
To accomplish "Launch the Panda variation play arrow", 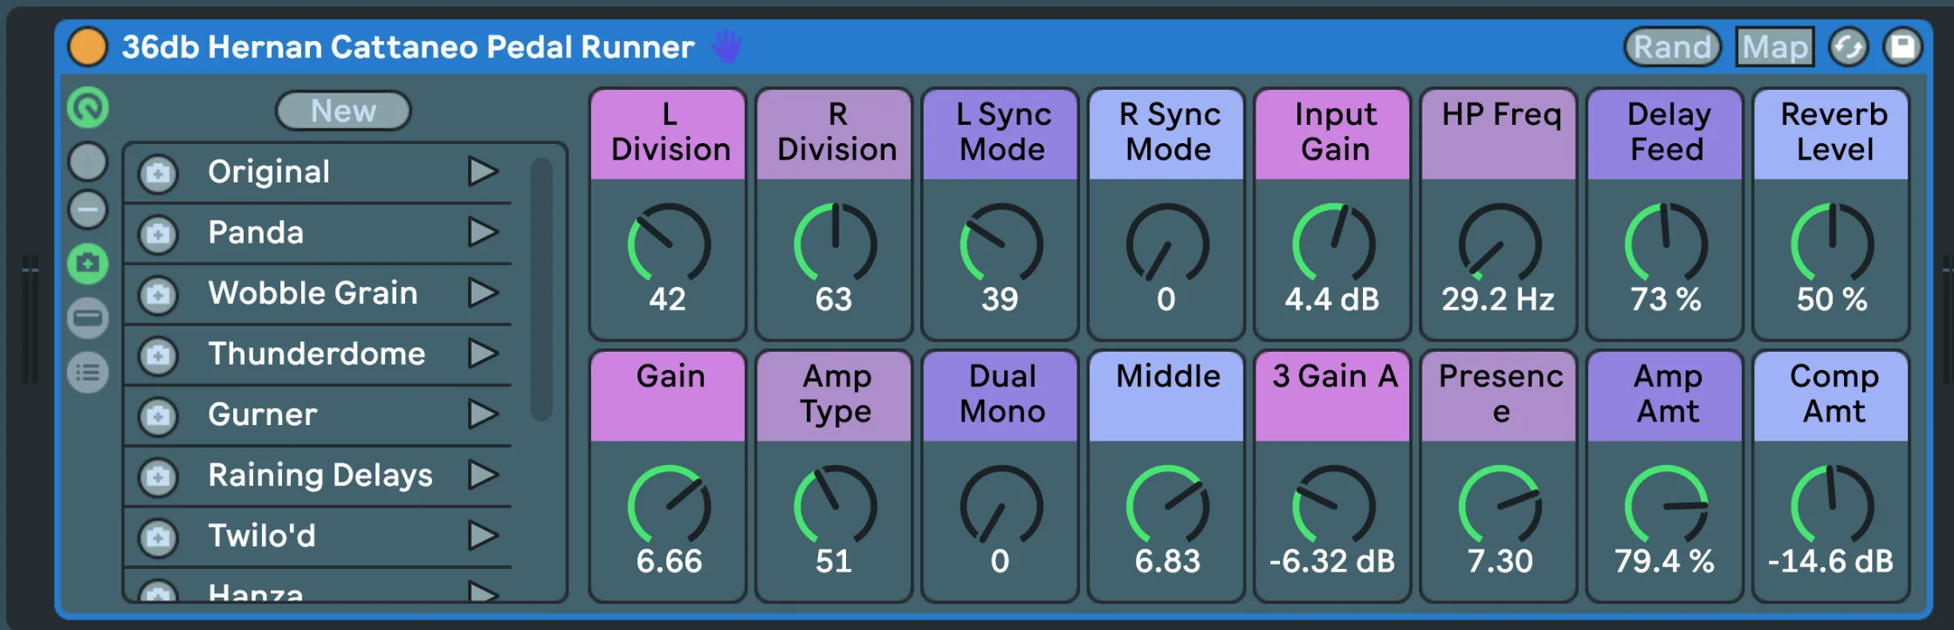I will coord(483,232).
